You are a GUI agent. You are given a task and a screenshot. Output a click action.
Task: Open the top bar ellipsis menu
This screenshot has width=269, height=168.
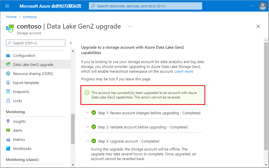pos(251,6)
